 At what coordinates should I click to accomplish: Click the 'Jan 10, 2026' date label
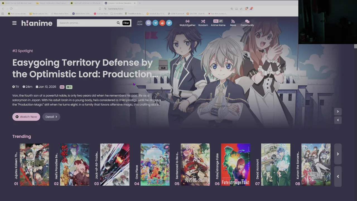point(46,87)
